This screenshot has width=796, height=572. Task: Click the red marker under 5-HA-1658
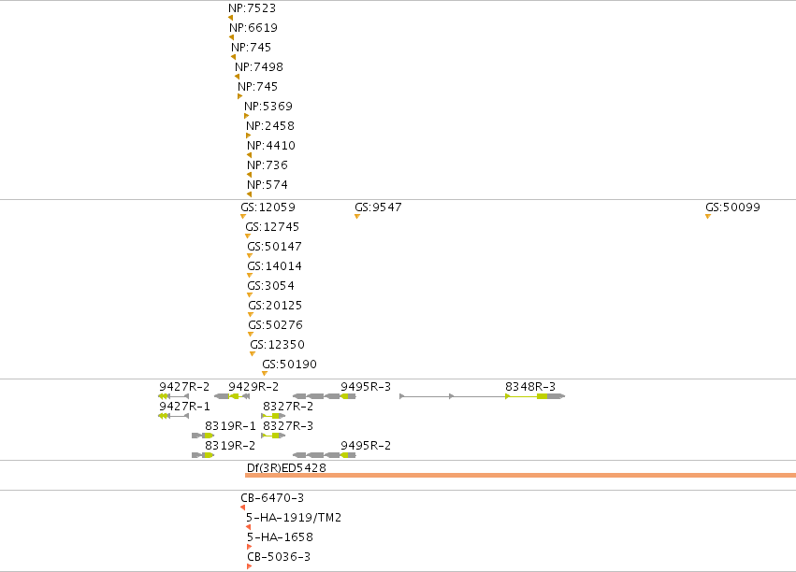[249, 547]
